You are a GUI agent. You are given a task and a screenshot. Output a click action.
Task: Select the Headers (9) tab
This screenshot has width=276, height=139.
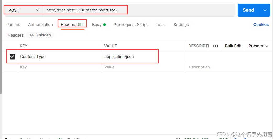click(x=72, y=24)
